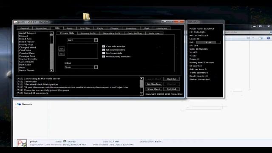Click the Go Clientless button
The image size is (272, 153).
pos(154,84)
